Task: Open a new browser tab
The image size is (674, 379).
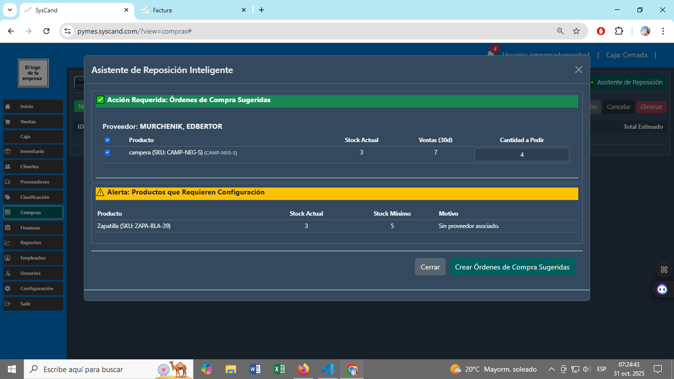Action: [262, 10]
